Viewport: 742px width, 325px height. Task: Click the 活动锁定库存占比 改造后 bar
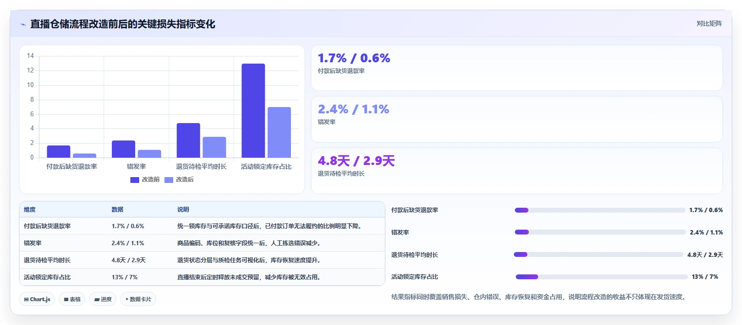click(279, 132)
